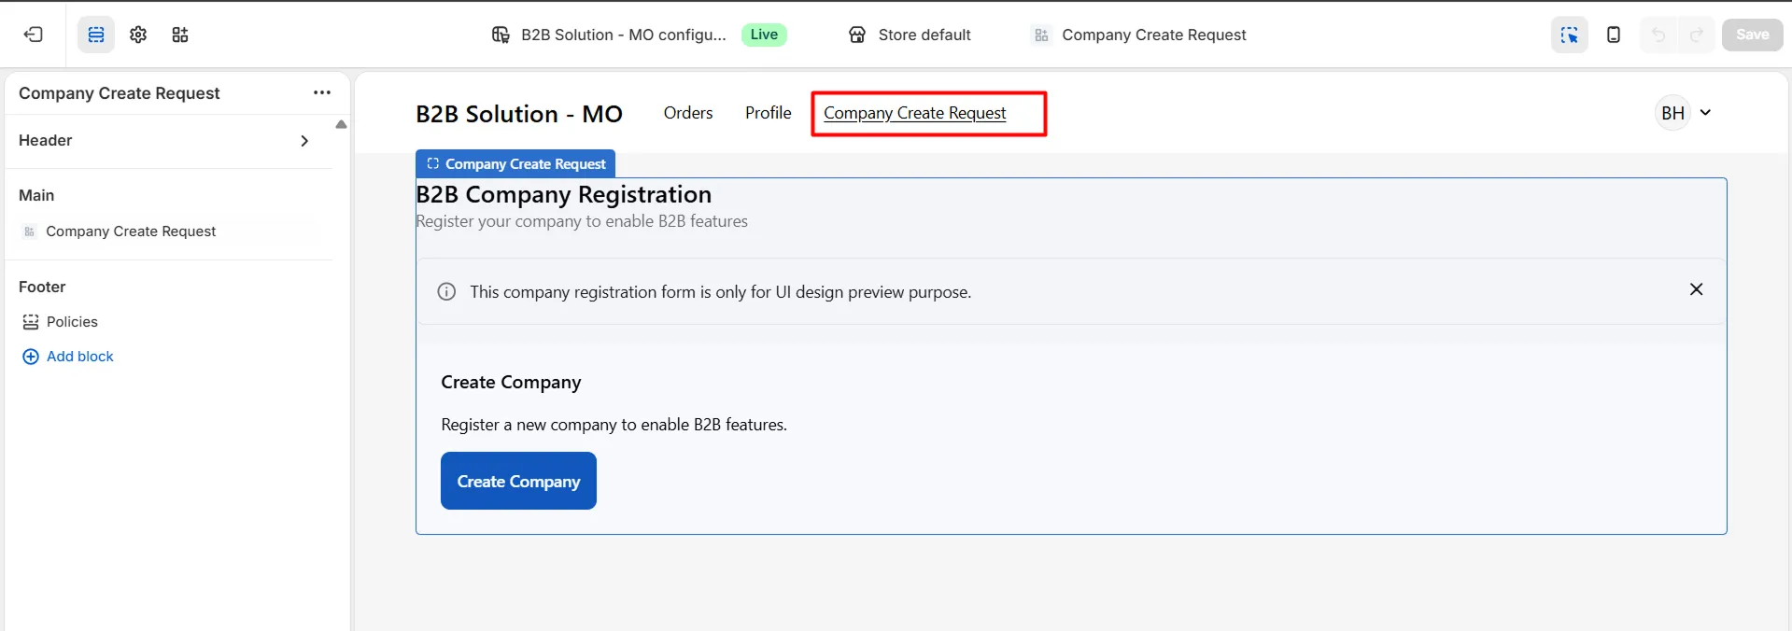Click the B2B Solution - MO store title

[519, 114]
